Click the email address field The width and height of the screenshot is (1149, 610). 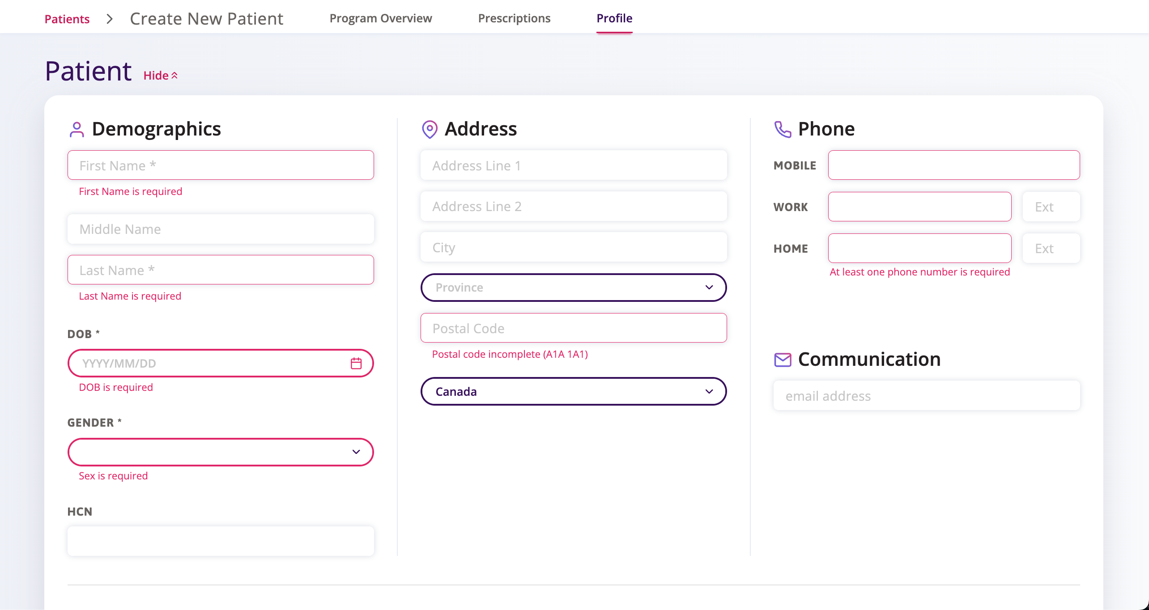pos(926,395)
